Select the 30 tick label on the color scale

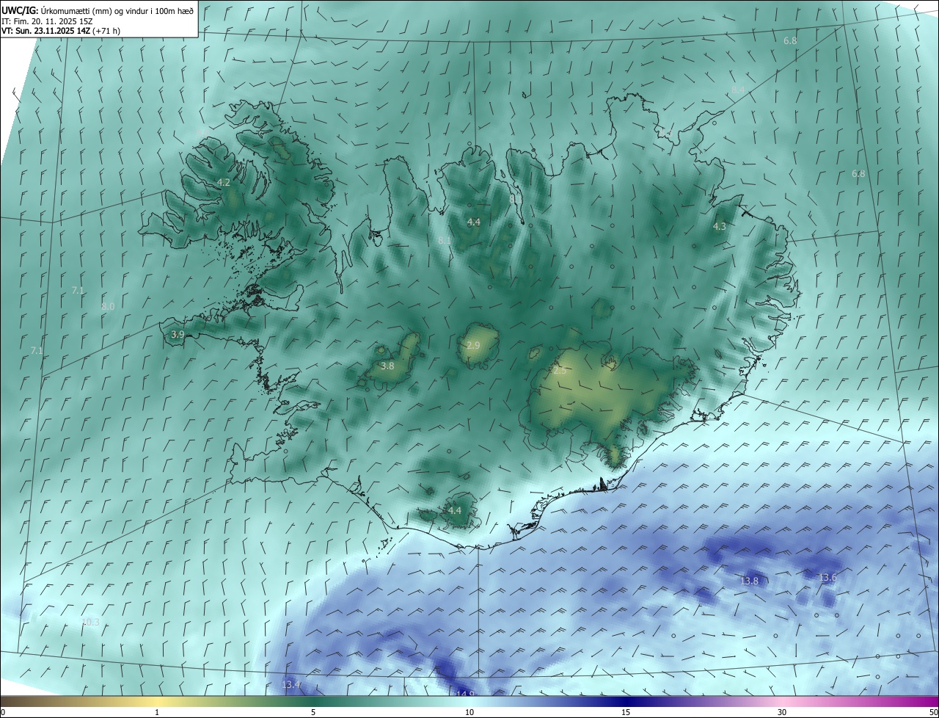coord(782,712)
